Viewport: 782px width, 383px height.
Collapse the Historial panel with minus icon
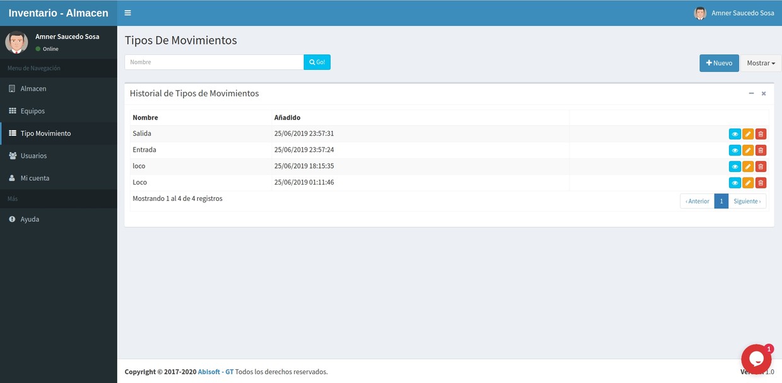[751, 93]
